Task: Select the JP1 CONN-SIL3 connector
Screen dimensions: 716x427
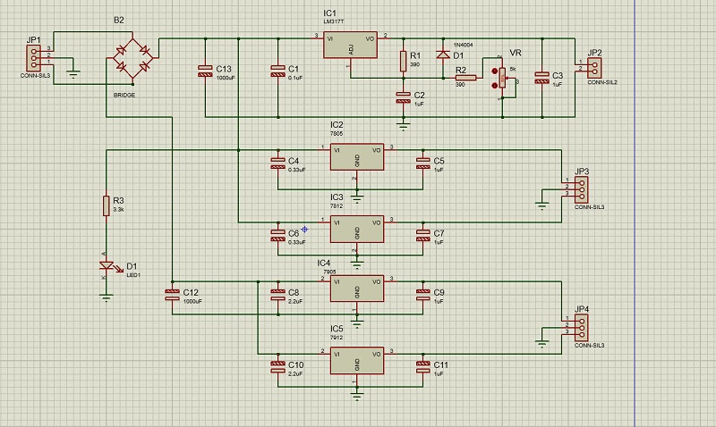Action: point(33,58)
